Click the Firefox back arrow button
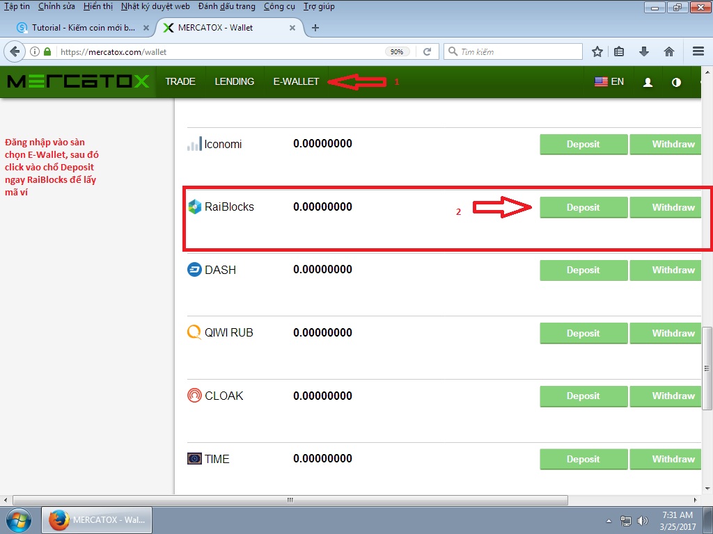This screenshot has height=534, width=713. click(x=15, y=51)
